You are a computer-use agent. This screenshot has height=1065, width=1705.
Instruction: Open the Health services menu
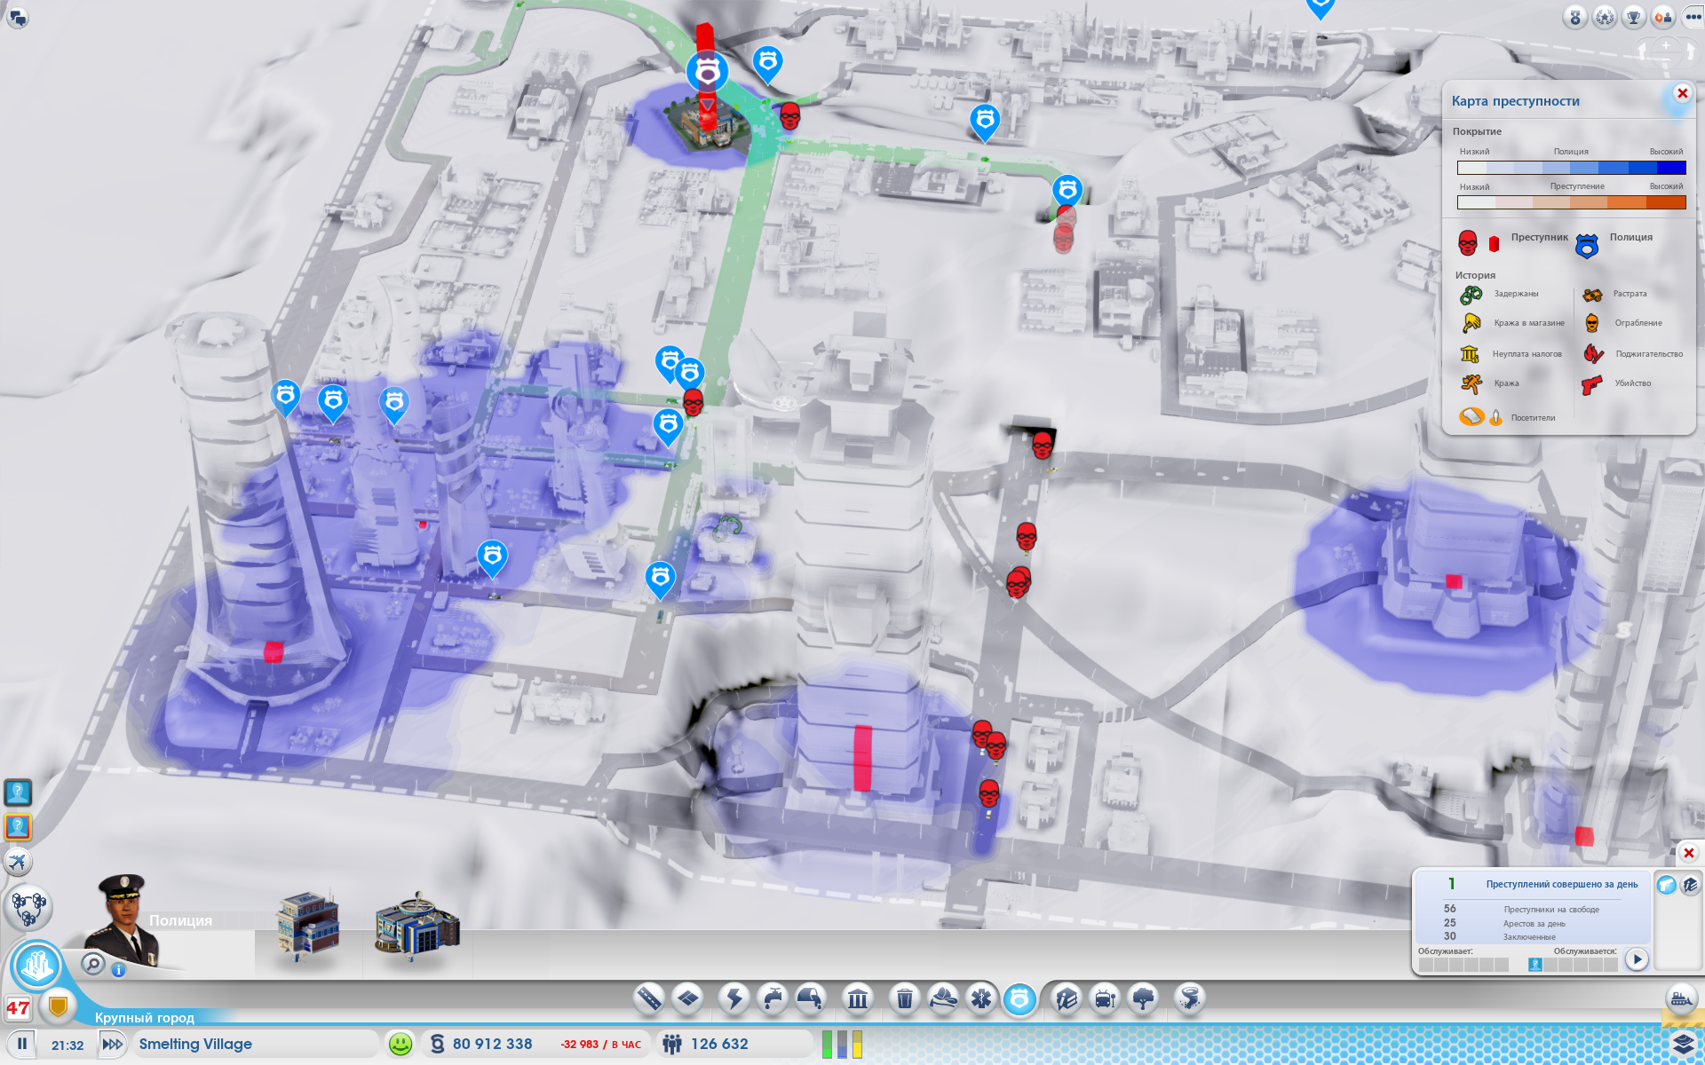[x=980, y=999]
